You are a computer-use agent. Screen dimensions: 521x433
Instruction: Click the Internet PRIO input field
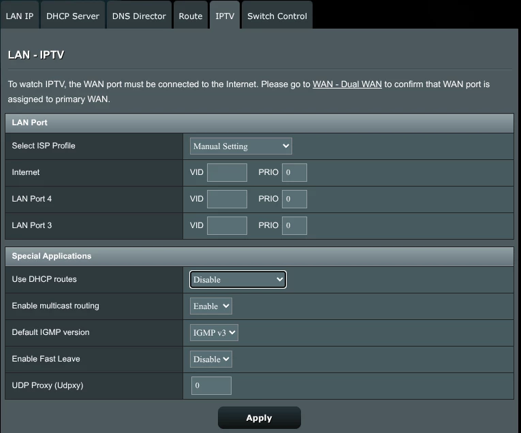[294, 172]
